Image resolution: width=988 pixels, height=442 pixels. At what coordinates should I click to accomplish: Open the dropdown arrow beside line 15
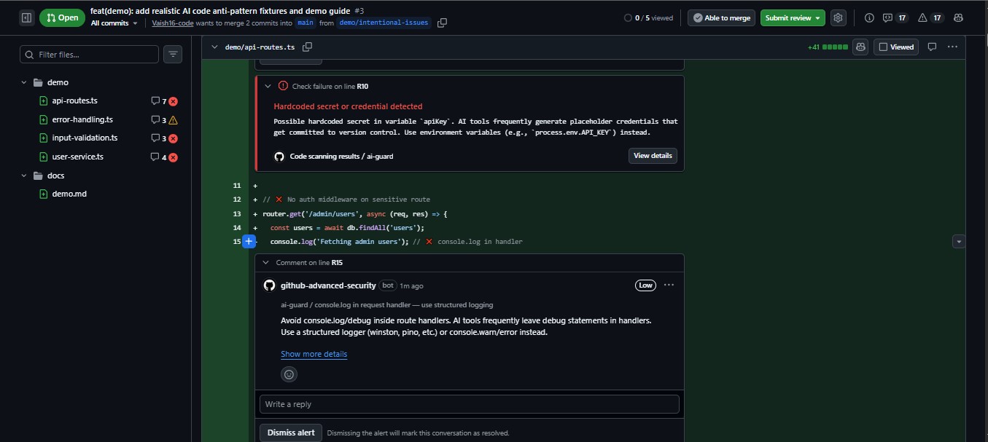(959, 241)
